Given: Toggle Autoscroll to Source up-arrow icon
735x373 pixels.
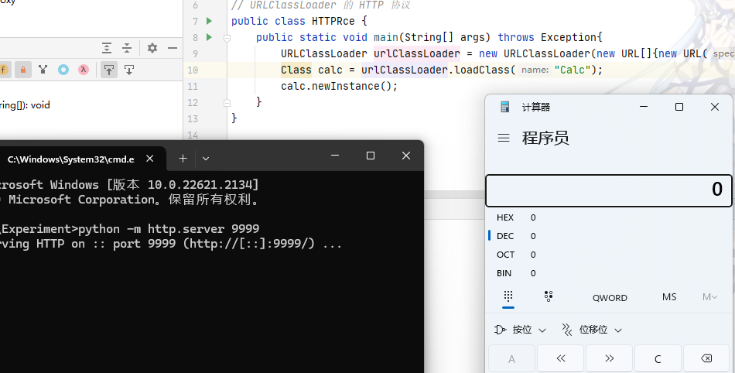Looking at the screenshot, I should click(109, 70).
